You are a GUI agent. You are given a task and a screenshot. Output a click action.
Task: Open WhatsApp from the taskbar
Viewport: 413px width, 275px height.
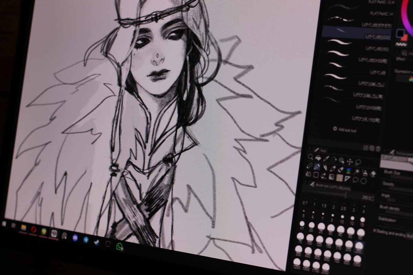pos(119,246)
